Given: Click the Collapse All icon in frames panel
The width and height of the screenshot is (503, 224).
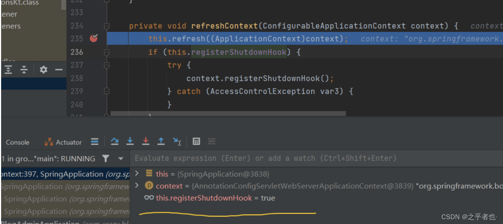Looking at the screenshot, I should click(x=24, y=69).
